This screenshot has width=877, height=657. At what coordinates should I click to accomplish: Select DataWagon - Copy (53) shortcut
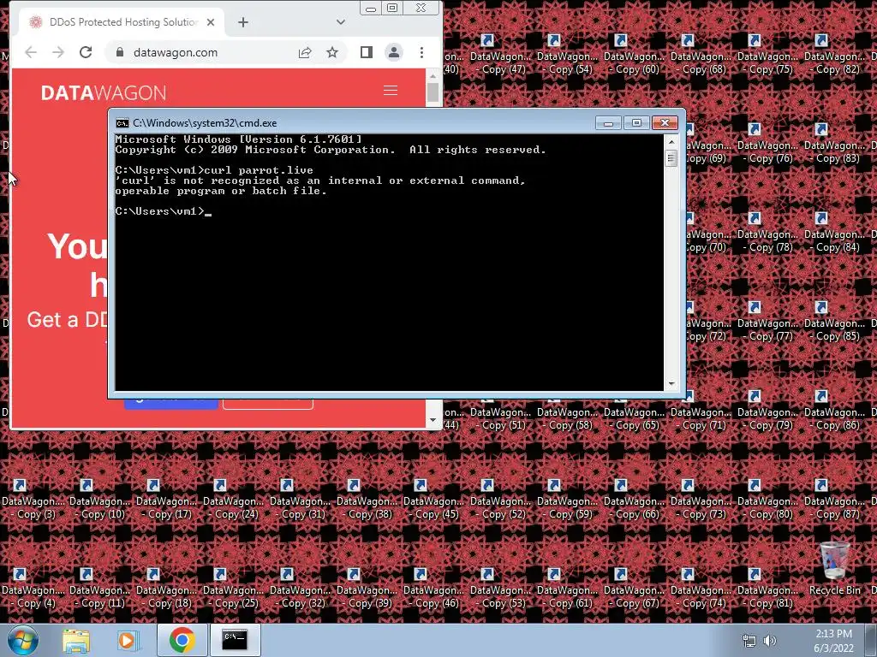pyautogui.click(x=500, y=589)
